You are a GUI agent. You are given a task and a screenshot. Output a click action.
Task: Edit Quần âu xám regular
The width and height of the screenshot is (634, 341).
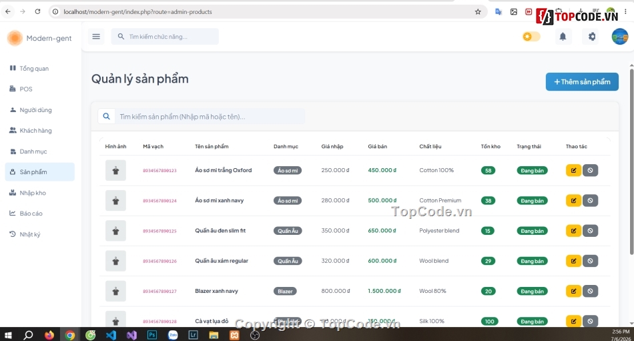573,261
